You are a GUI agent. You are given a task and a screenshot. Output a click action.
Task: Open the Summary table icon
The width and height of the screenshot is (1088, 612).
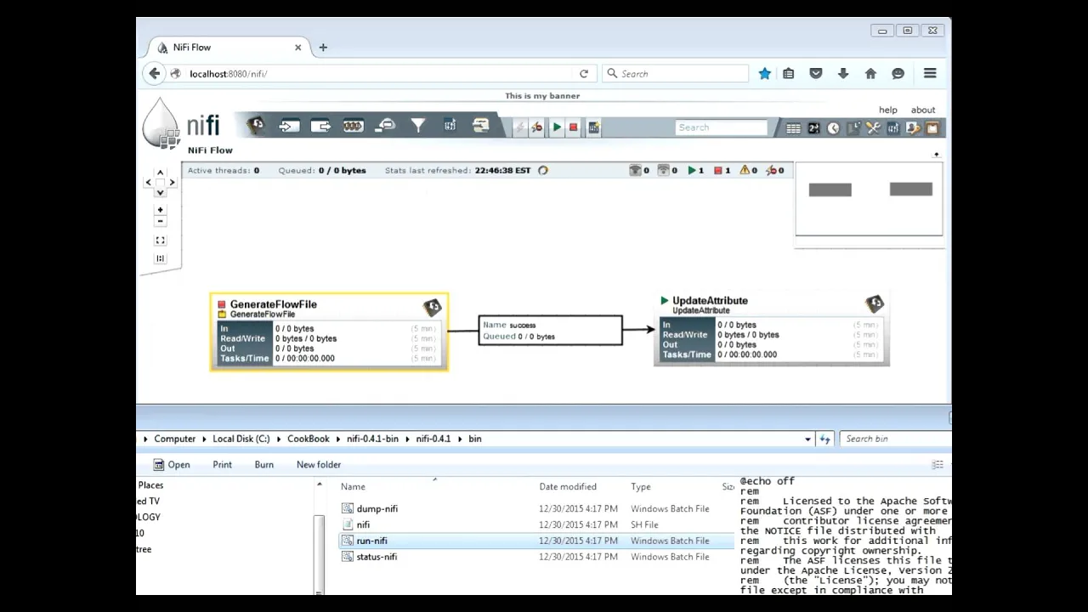click(x=793, y=128)
